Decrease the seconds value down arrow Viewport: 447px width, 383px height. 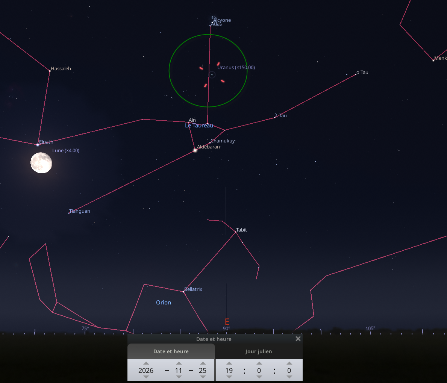tap(289, 377)
